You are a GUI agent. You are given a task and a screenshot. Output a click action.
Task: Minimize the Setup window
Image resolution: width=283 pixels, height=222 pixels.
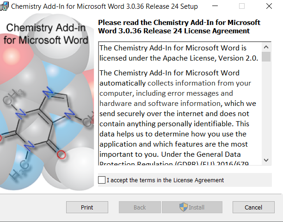point(215,6)
